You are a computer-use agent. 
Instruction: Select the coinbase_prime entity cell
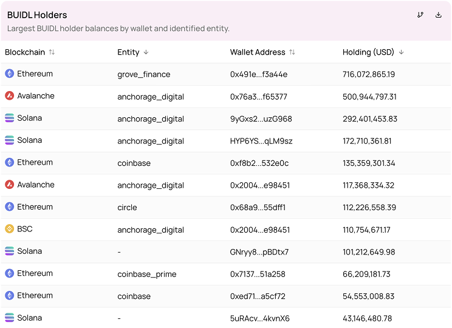(x=147, y=274)
